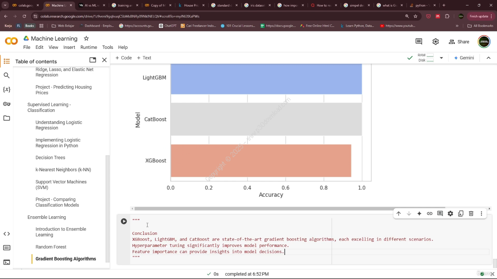The width and height of the screenshot is (497, 279).
Task: Go to Project - Predicting Housing Prices
Action: (x=64, y=90)
